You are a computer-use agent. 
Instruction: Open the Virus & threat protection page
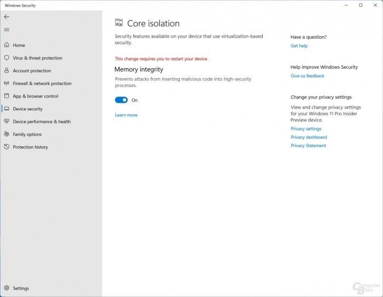pyautogui.click(x=37, y=58)
